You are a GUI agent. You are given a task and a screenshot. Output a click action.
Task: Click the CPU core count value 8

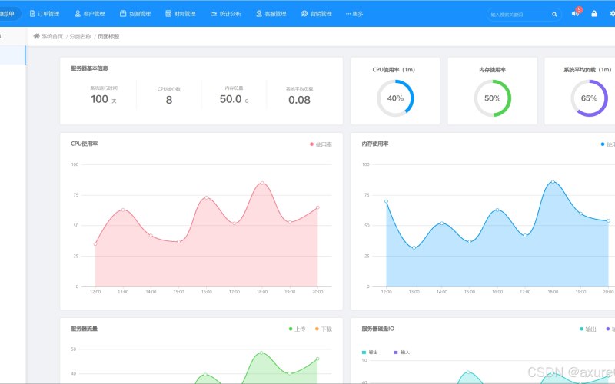click(x=169, y=100)
